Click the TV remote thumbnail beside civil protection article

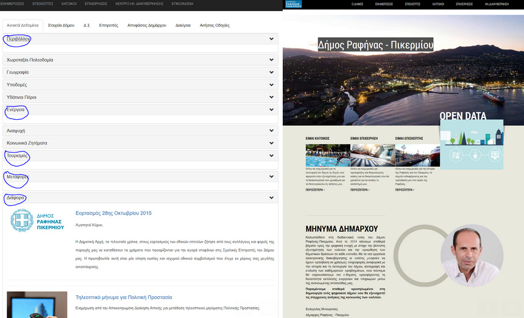(37, 305)
